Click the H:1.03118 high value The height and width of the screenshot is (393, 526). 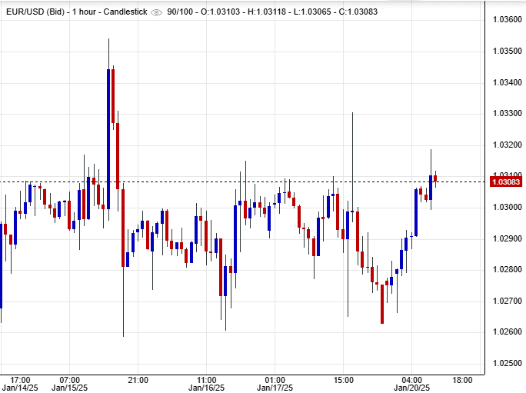(267, 12)
